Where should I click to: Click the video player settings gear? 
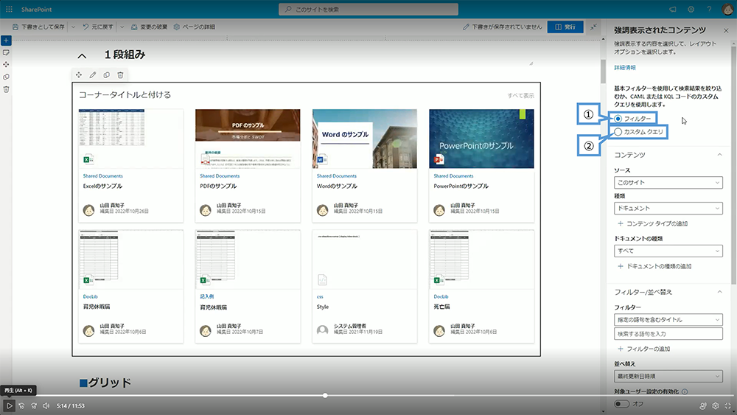click(x=716, y=405)
